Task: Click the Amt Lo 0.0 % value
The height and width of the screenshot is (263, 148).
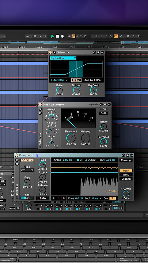Action: tap(97, 80)
